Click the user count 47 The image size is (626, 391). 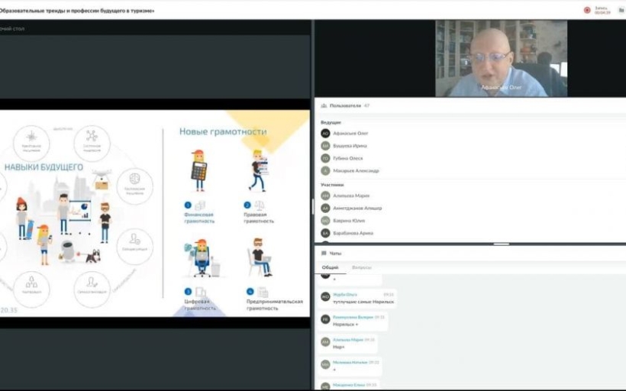tap(367, 106)
